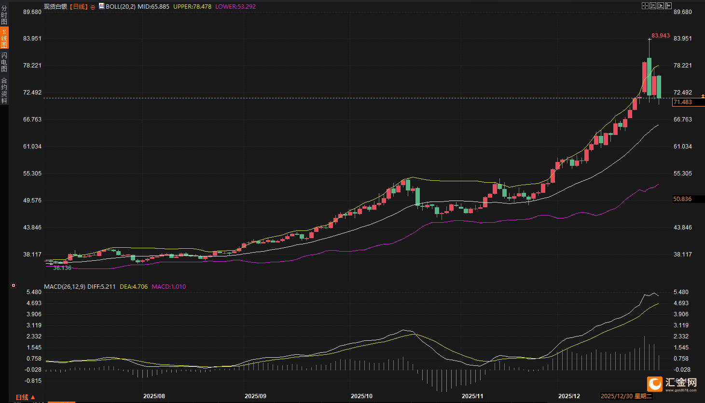Viewport: 705px width, 403px height.
Task: Click the DIFF:5.211 value
Action: point(101,287)
